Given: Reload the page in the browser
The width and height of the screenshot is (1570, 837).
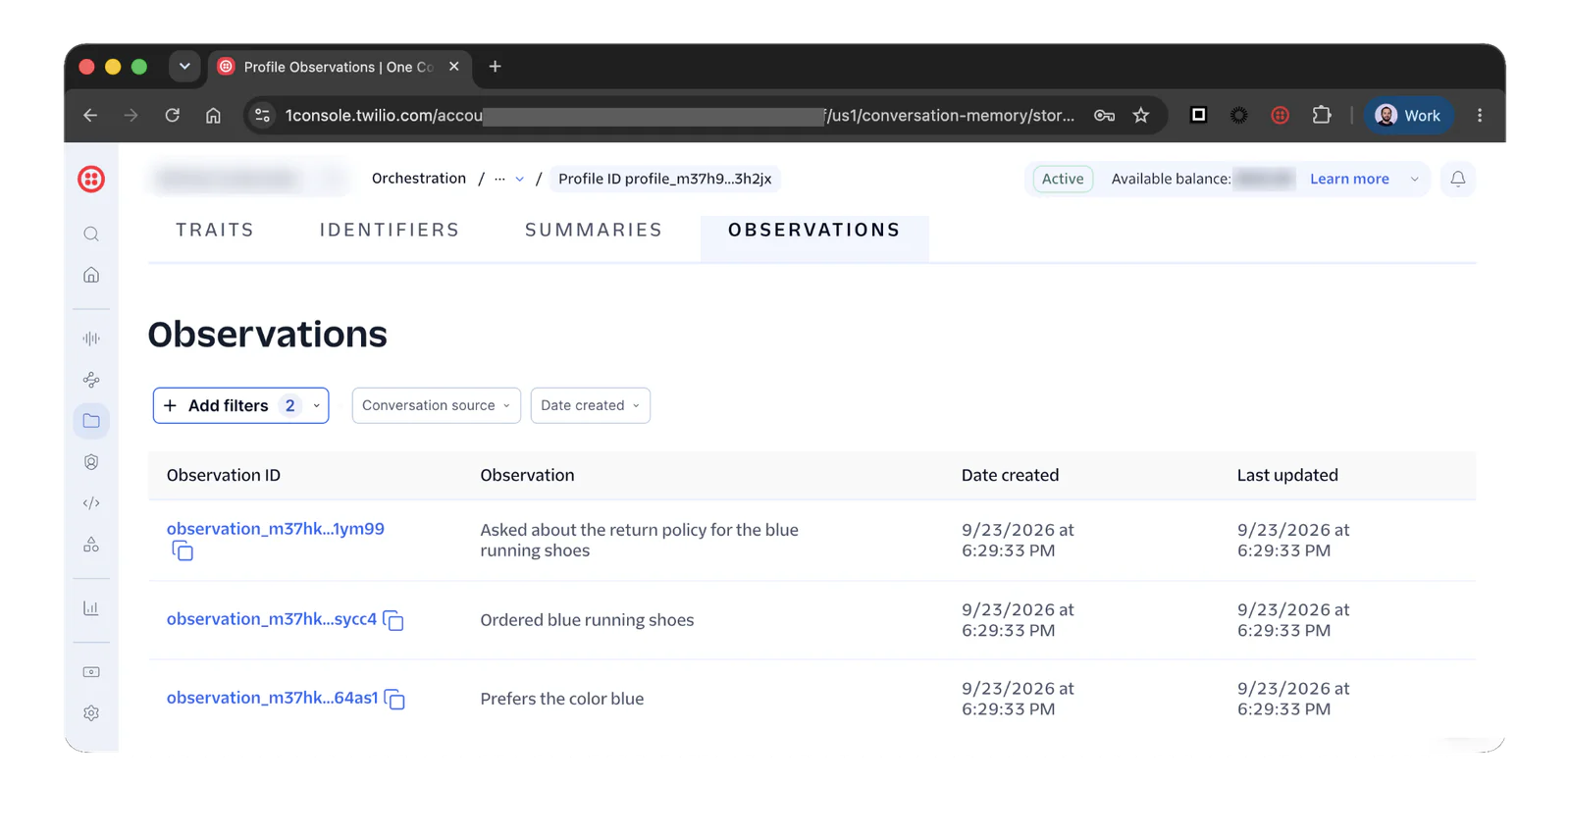Looking at the screenshot, I should 173,115.
